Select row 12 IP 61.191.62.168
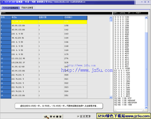 point(25,67)
